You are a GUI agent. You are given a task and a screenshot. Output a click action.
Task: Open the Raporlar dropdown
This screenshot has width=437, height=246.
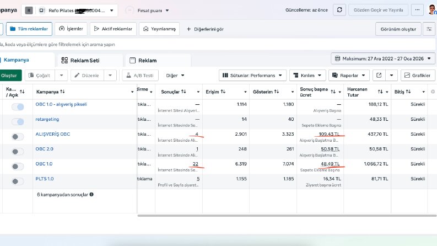[349, 76]
